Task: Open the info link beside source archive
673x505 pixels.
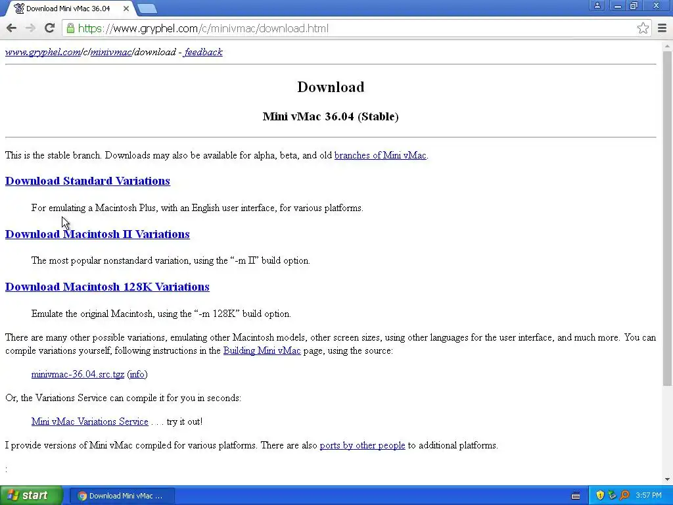Action: pyautogui.click(x=137, y=374)
